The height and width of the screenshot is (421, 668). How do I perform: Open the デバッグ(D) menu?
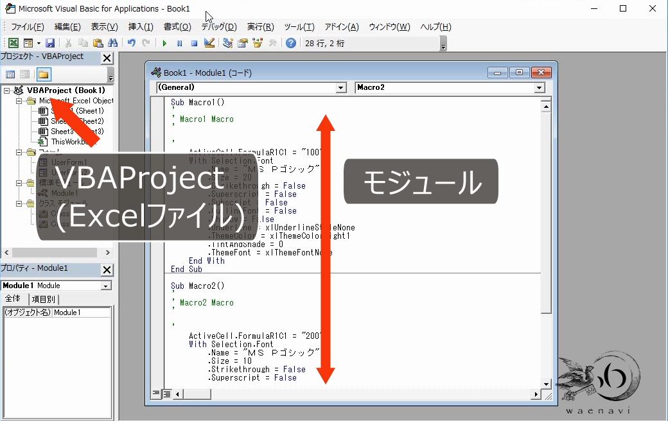[219, 27]
